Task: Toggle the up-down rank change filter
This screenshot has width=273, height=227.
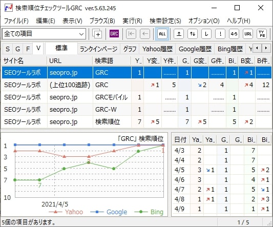Action: click(x=193, y=34)
